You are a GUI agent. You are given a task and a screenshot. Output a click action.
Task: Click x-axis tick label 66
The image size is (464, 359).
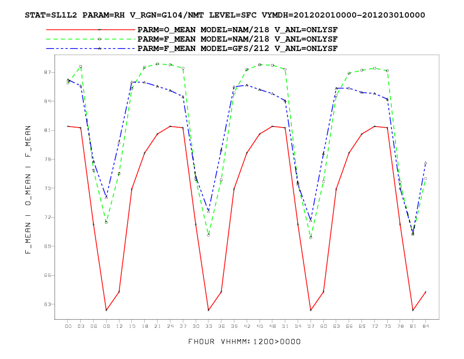coord(349,326)
